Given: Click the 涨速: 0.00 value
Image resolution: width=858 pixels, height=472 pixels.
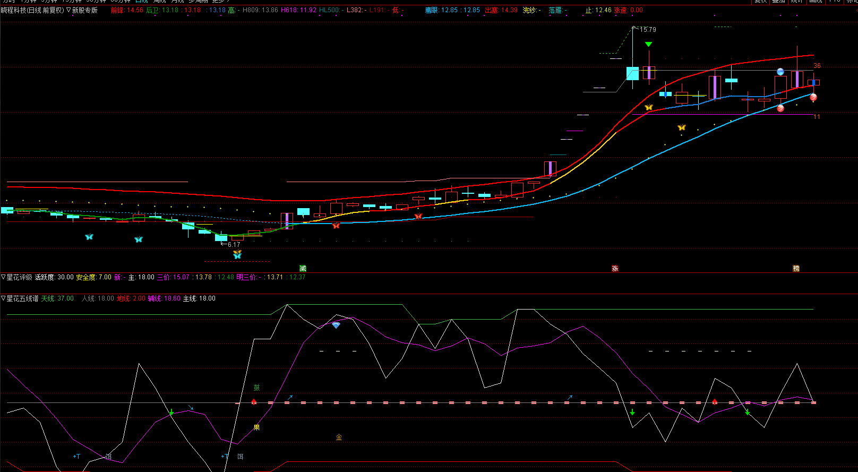Looking at the screenshot, I should (629, 10).
